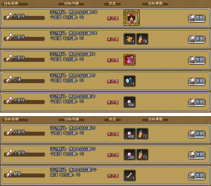Select the 目标内容 header in top table
211x186 pixels.
click(x=71, y=3)
